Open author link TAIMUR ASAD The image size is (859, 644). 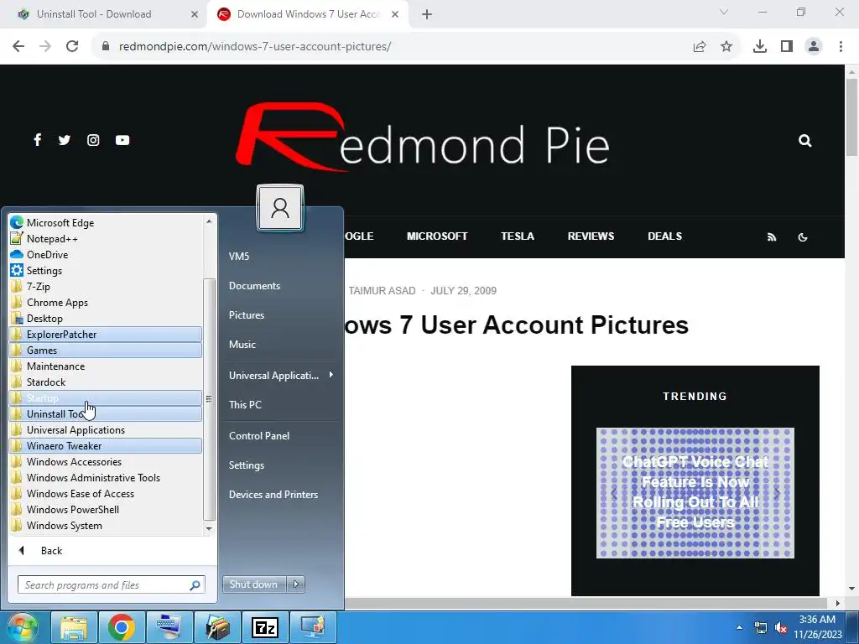[x=382, y=291]
